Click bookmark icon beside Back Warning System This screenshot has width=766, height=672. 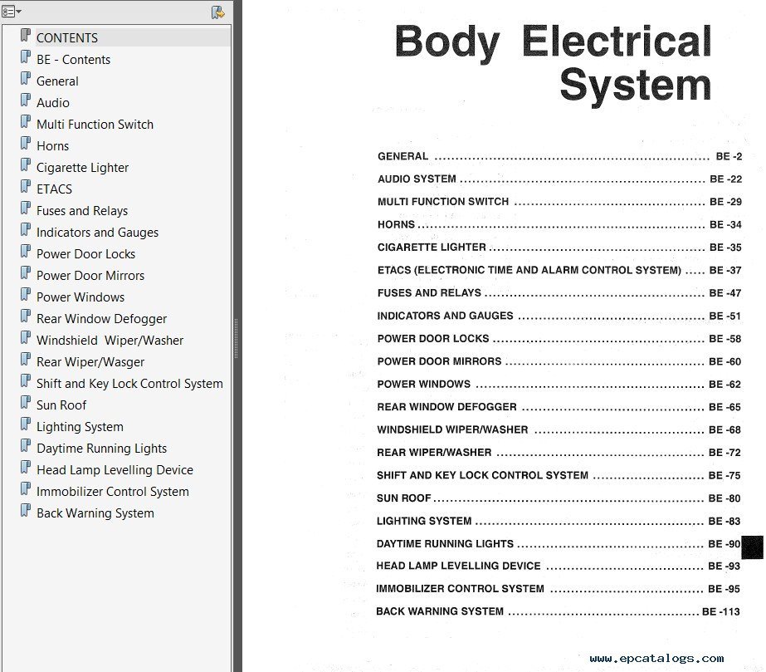(26, 511)
